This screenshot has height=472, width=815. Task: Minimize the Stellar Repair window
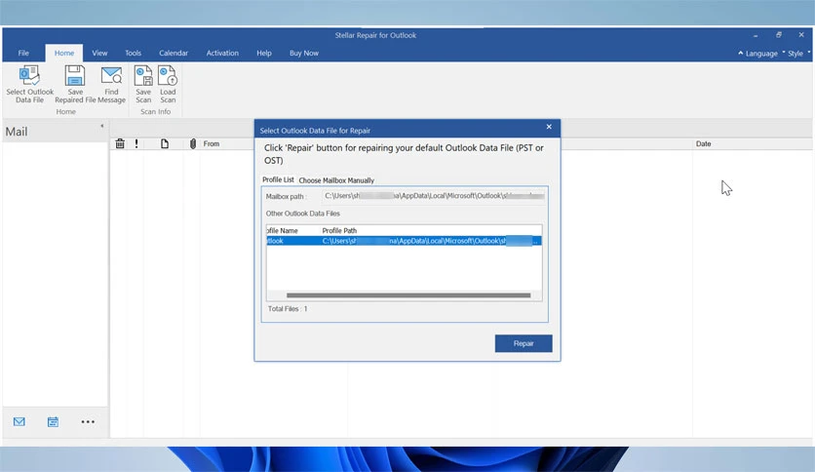[756, 35]
